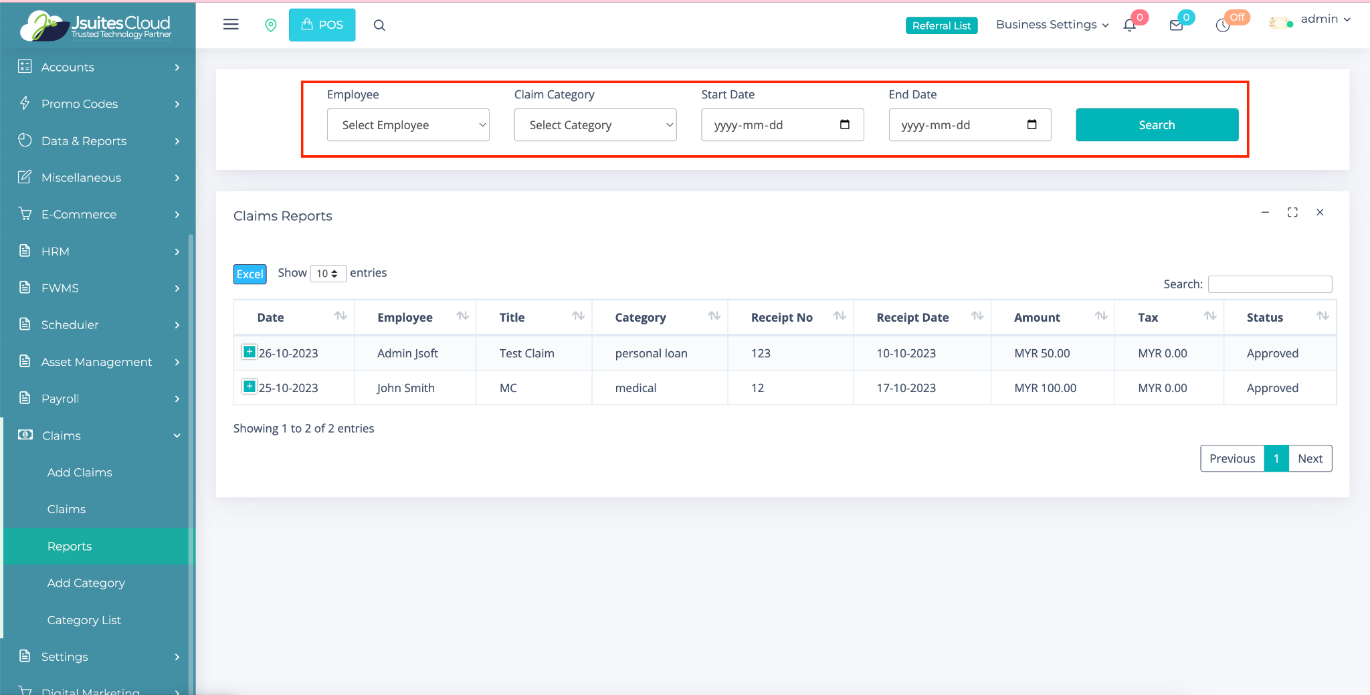Click the table Search input field
1370x695 pixels.
pyautogui.click(x=1270, y=284)
